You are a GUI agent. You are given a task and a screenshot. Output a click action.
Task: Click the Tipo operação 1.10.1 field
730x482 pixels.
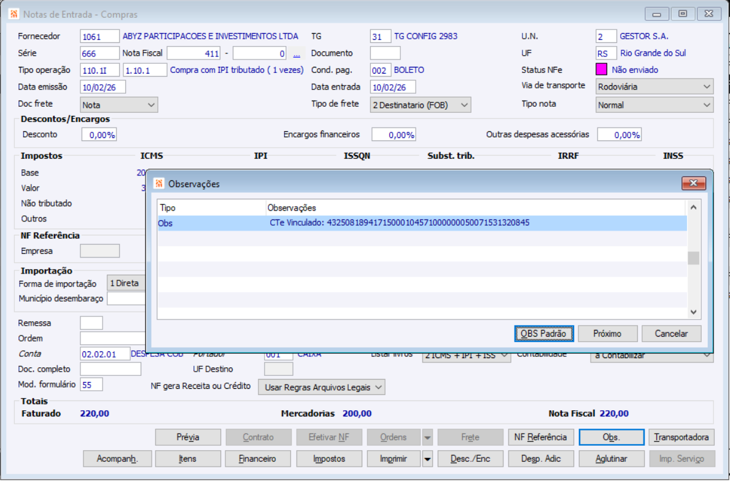click(145, 70)
